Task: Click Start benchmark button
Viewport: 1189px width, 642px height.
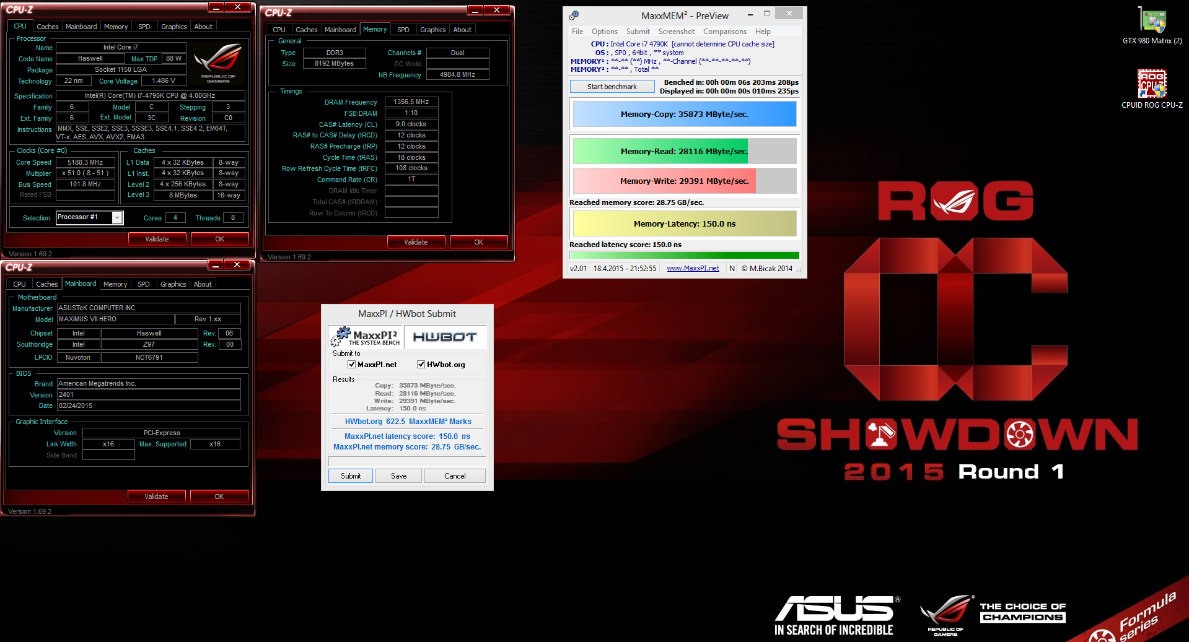Action: (612, 87)
